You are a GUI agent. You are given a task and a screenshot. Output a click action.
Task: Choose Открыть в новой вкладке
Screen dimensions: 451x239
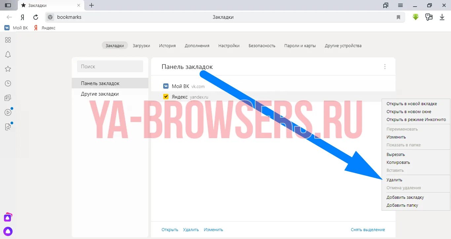[x=412, y=104]
